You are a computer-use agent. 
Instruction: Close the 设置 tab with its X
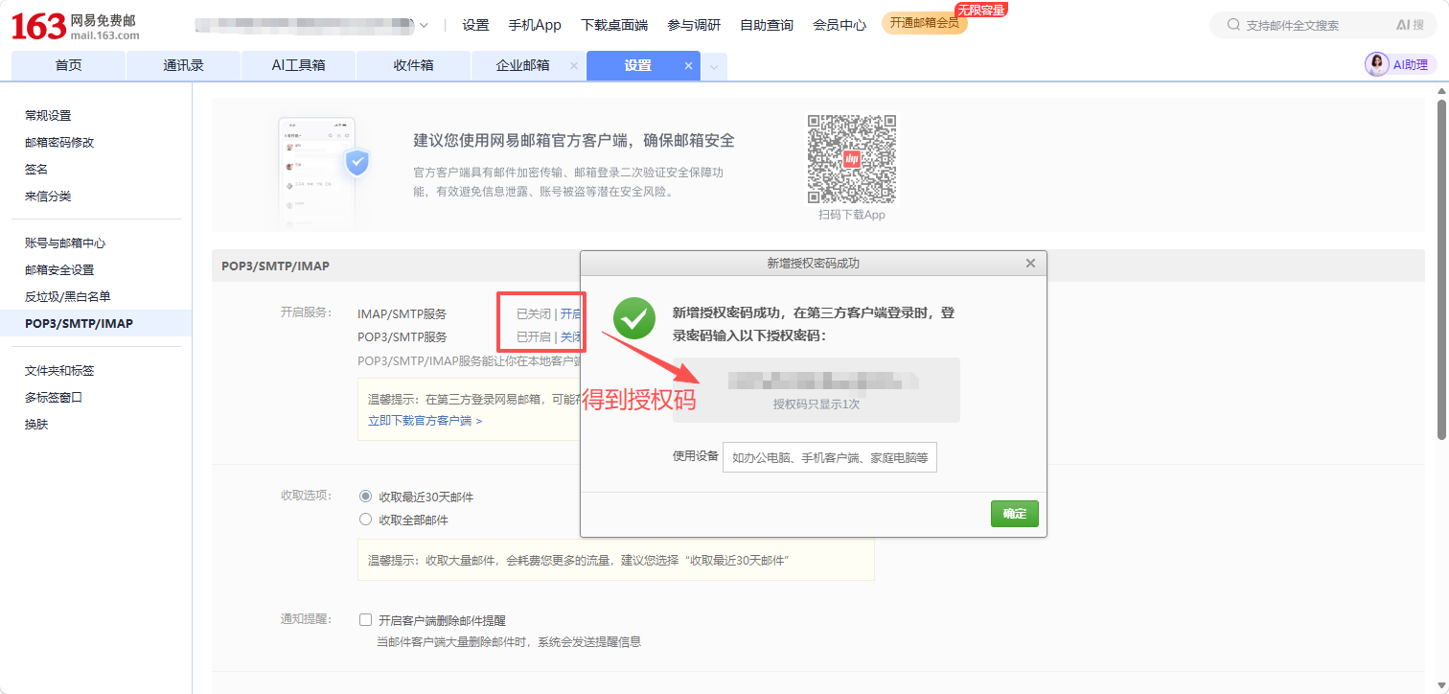688,66
